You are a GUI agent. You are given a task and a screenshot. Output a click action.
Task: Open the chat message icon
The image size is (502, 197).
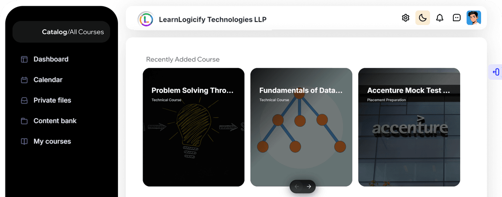pyautogui.click(x=457, y=18)
